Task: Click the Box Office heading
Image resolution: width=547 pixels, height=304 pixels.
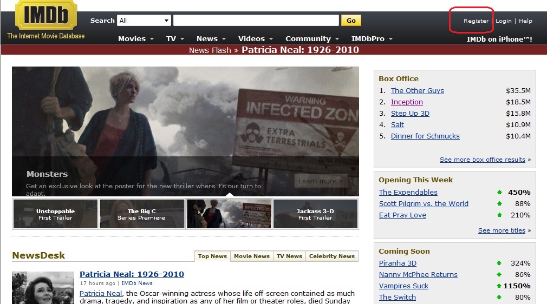Action: coord(399,79)
